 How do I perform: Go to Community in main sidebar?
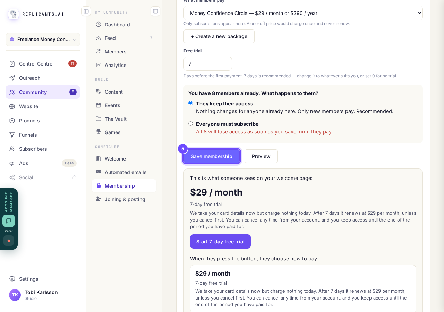43,92
